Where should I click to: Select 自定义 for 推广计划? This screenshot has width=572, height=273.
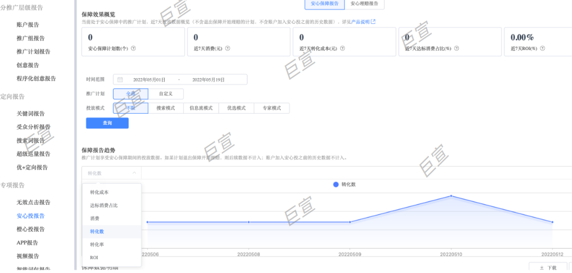[x=166, y=94]
